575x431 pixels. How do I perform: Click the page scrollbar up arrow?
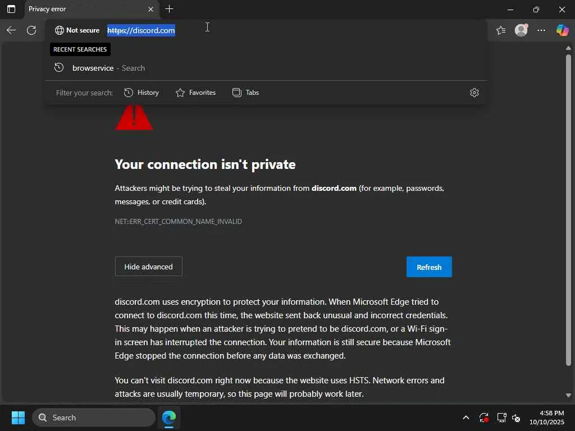(568, 48)
